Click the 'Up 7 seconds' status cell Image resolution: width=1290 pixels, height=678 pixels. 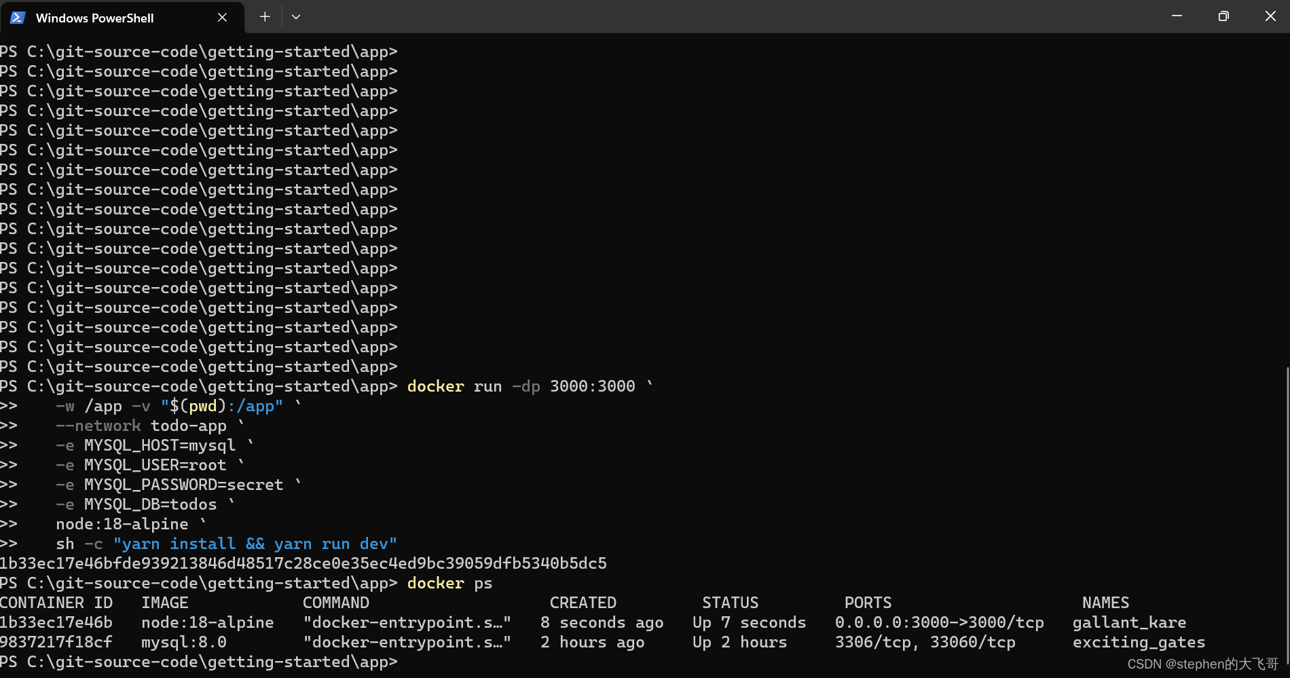coord(750,622)
